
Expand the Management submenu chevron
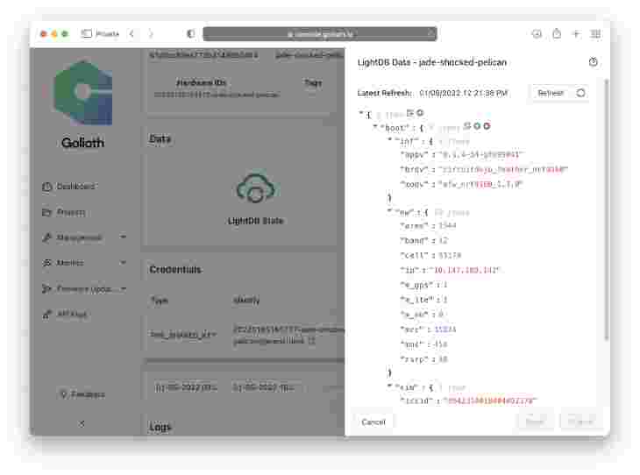click(x=123, y=237)
